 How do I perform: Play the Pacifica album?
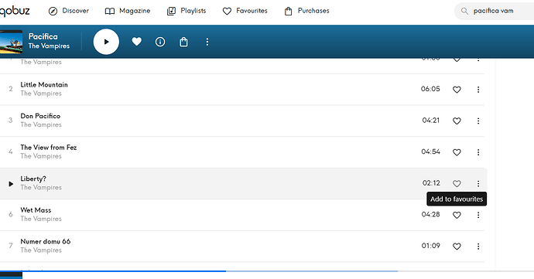(106, 42)
